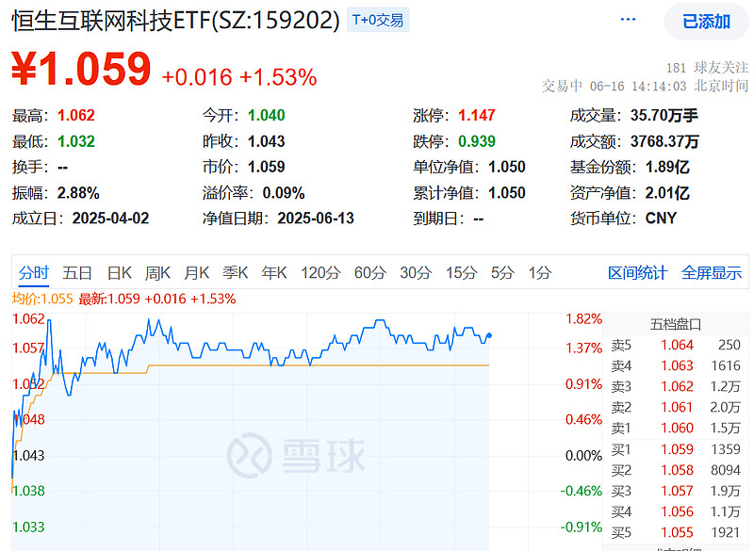The width and height of the screenshot is (754, 551).
Task: Click the Xueqiu snowball watermark logo
Action: tap(296, 457)
